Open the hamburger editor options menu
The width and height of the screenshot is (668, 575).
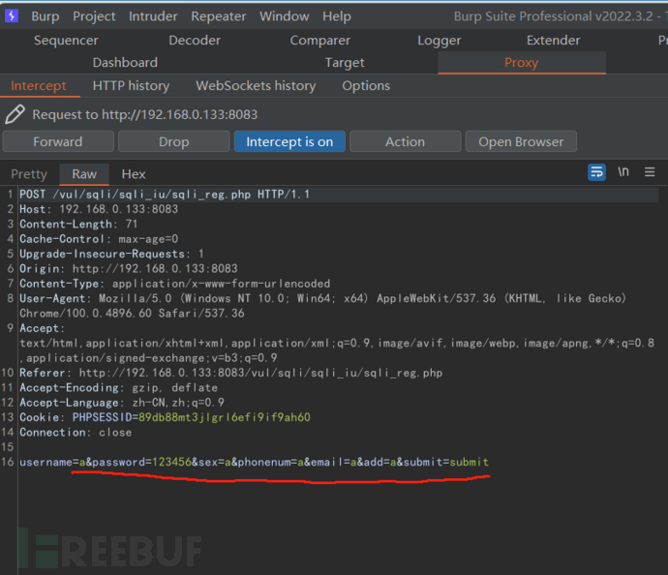[x=650, y=172]
